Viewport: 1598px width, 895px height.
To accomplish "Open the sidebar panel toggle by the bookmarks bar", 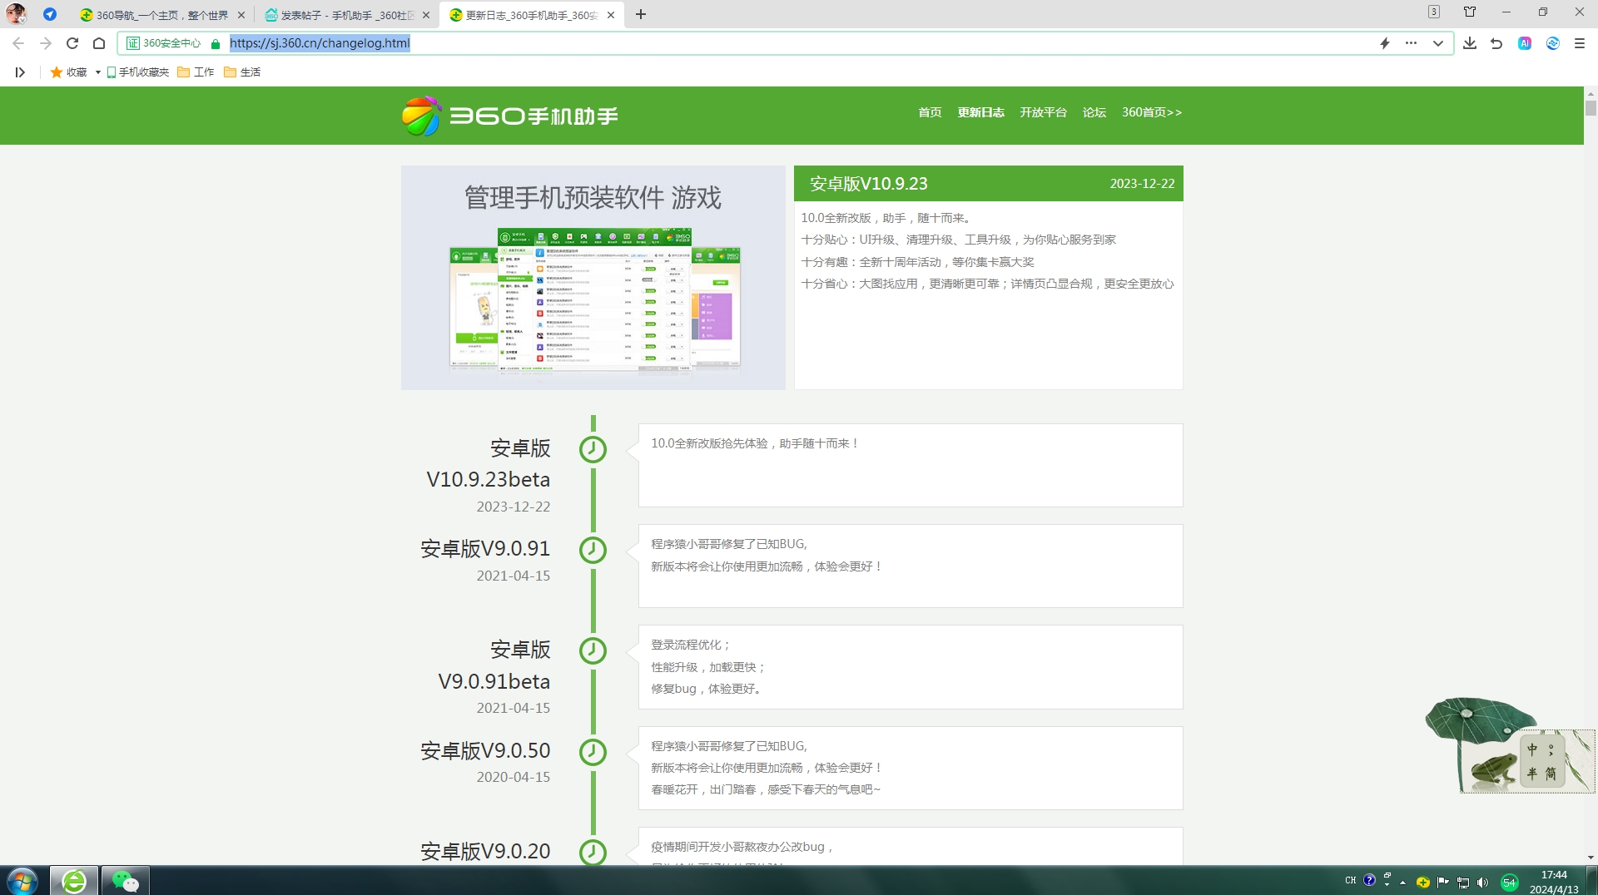I will (x=20, y=72).
